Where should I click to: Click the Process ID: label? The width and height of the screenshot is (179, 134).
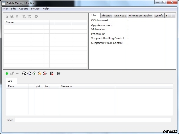[x=98, y=34]
